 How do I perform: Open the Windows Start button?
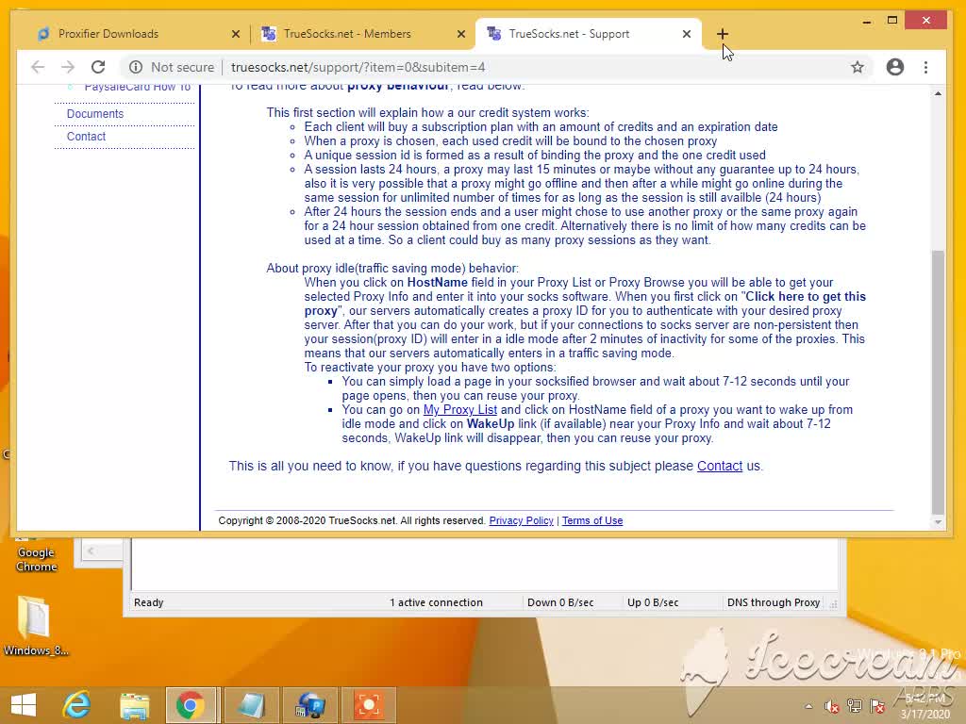point(24,705)
